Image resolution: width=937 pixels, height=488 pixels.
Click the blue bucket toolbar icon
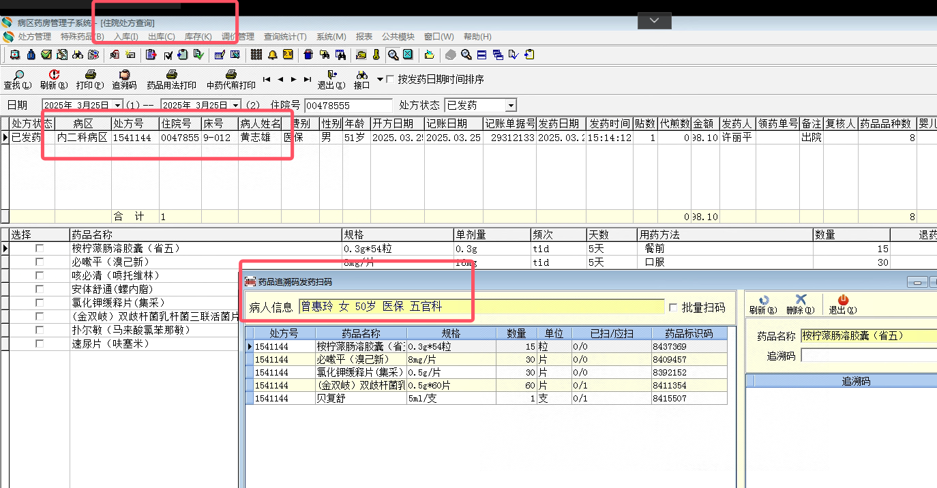(x=308, y=55)
